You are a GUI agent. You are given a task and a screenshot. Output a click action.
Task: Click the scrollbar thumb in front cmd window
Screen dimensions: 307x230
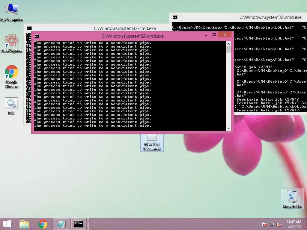[x=228, y=49]
